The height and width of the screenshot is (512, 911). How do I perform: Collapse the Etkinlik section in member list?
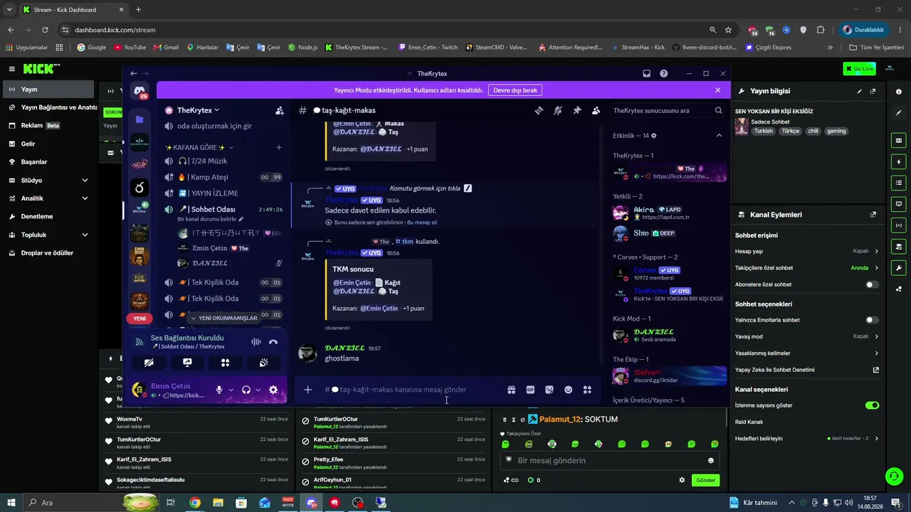tap(719, 136)
